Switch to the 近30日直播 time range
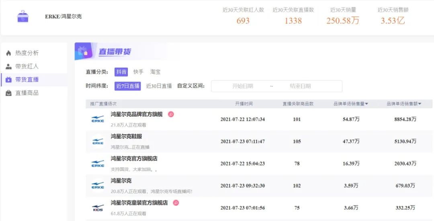434x221 pixels. pos(159,86)
